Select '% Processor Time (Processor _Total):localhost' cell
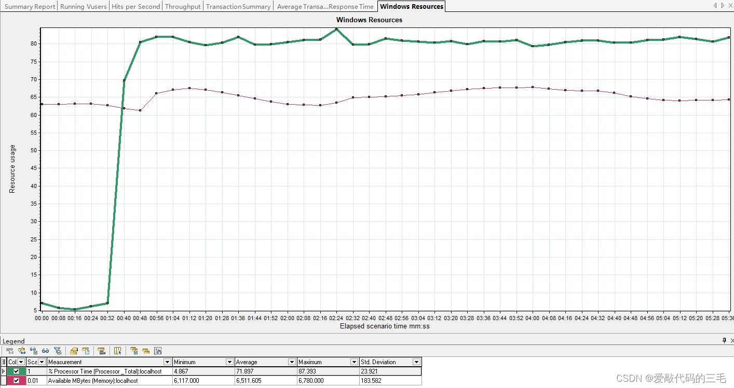The height and width of the screenshot is (388, 734). [110, 371]
